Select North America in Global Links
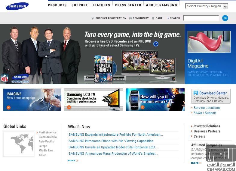 pos(48,132)
